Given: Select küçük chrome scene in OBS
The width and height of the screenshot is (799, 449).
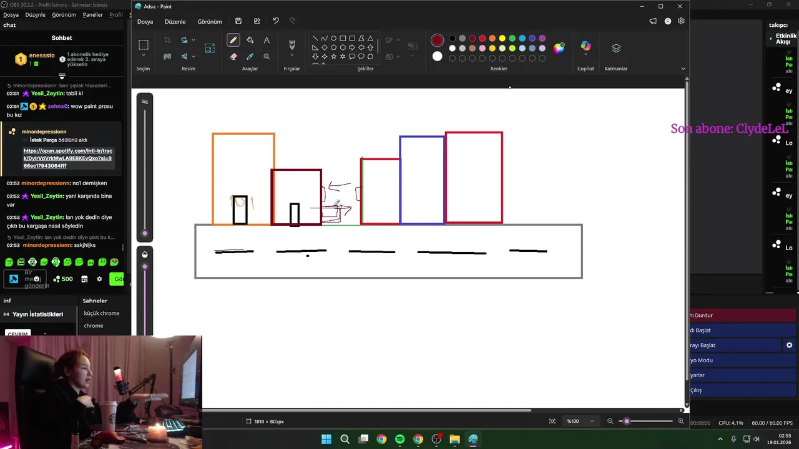Looking at the screenshot, I should point(102,313).
